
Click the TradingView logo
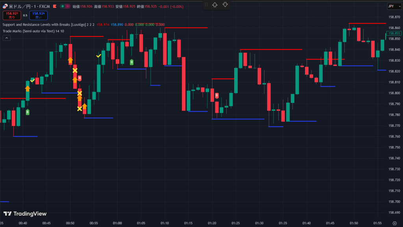[x=25, y=214]
